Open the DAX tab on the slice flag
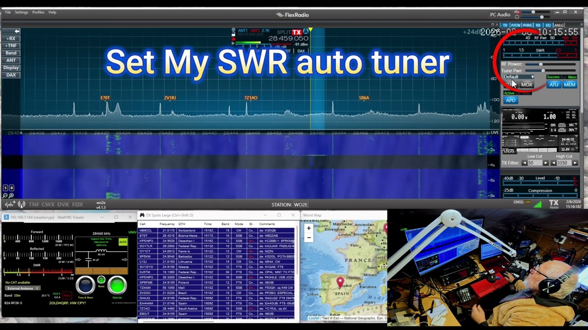Screen dimensions: 588x330 tap(301, 51)
